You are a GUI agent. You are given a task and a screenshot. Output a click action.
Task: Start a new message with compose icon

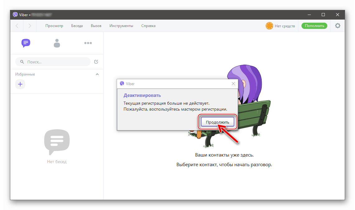96,62
